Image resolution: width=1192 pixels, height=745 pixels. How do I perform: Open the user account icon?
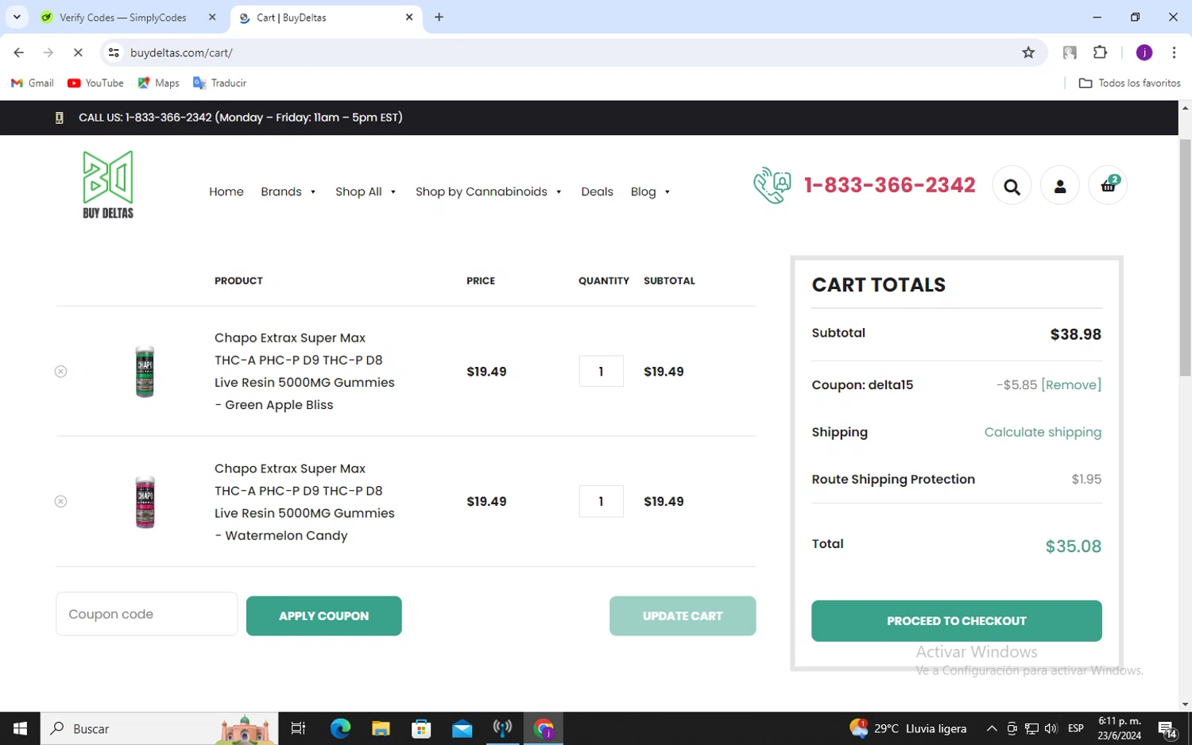pos(1060,187)
